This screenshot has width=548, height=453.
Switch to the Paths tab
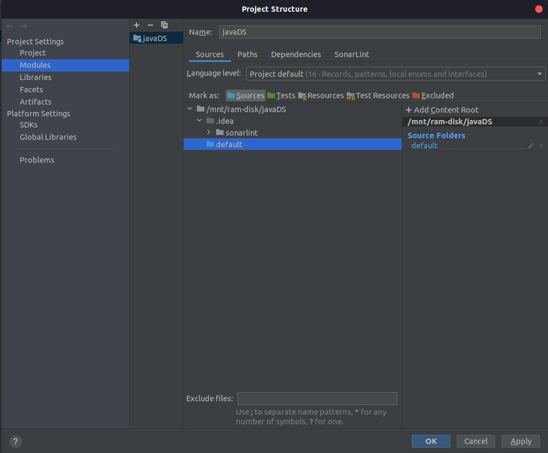tap(248, 54)
